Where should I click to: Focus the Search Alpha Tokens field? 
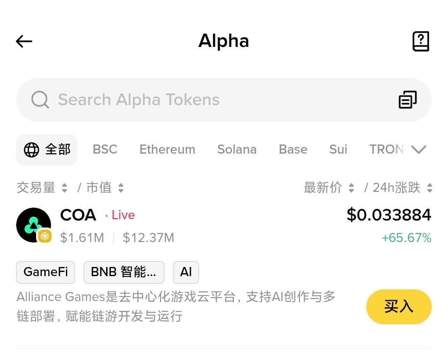coord(207,100)
